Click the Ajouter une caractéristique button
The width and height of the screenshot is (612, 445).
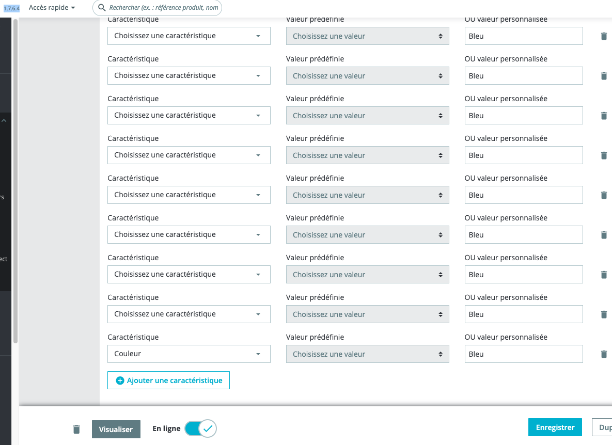click(168, 380)
